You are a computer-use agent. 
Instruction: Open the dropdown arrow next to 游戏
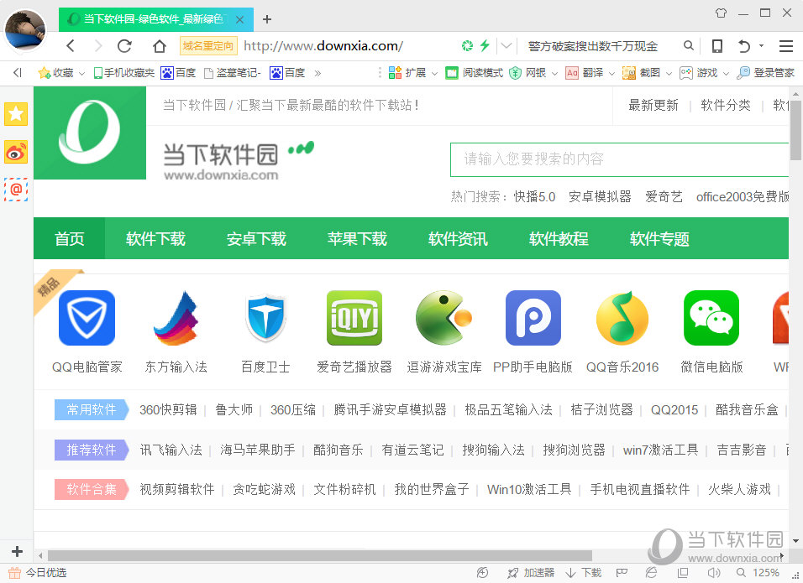click(725, 73)
